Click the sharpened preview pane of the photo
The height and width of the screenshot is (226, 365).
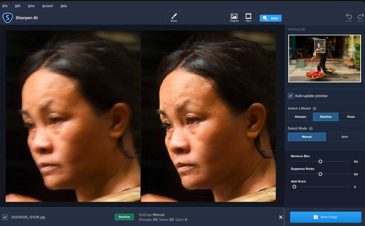pyautogui.click(x=208, y=116)
